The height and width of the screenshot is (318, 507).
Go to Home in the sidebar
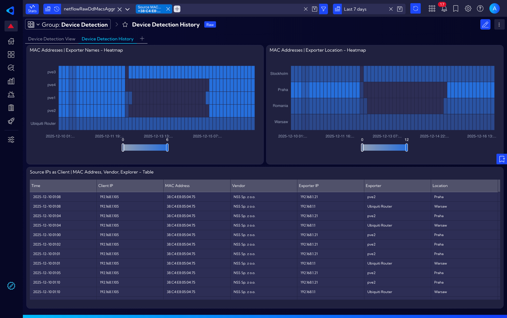[11, 41]
